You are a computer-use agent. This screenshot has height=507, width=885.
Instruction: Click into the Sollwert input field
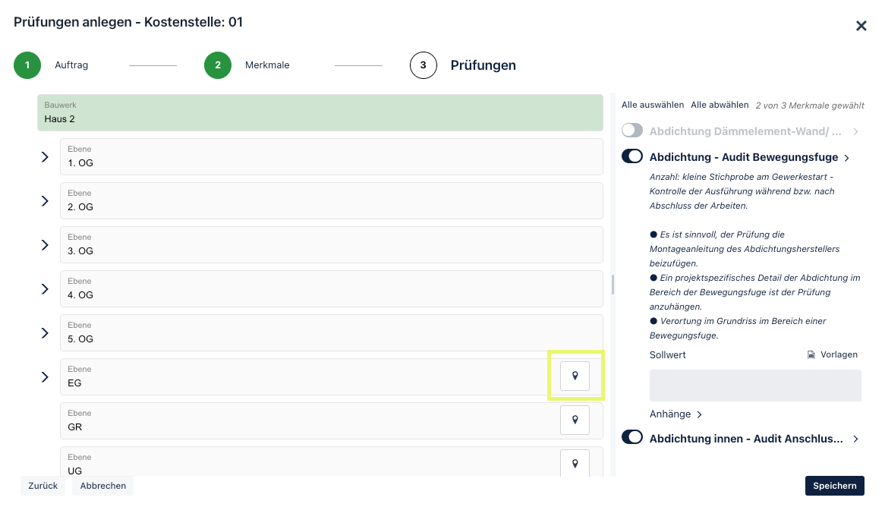(x=755, y=386)
